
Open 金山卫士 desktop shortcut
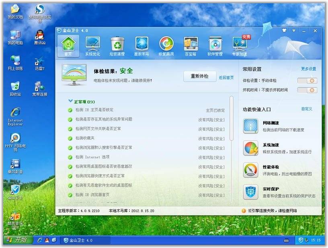click(15, 192)
